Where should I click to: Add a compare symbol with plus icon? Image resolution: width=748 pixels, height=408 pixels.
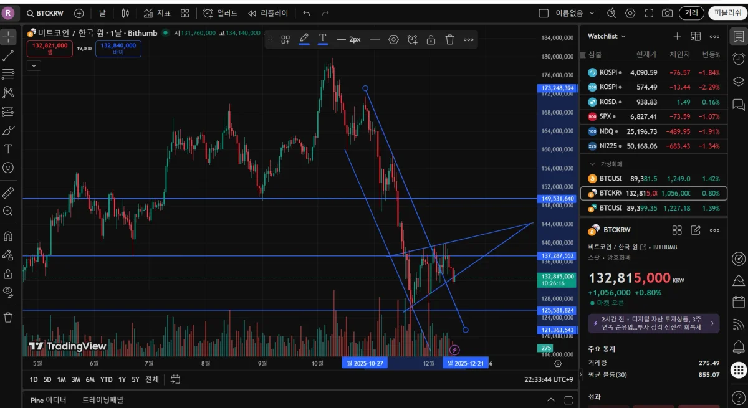[x=79, y=13]
